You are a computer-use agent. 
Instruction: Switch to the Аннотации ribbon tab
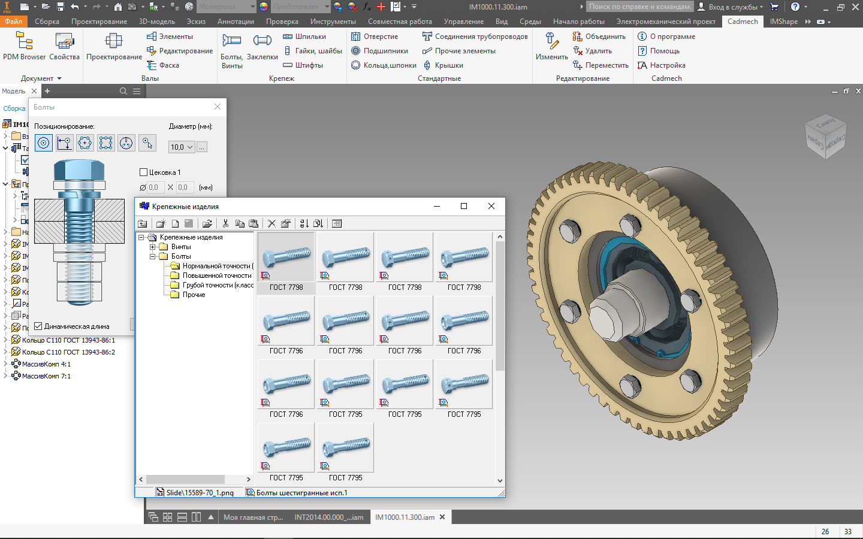click(236, 22)
